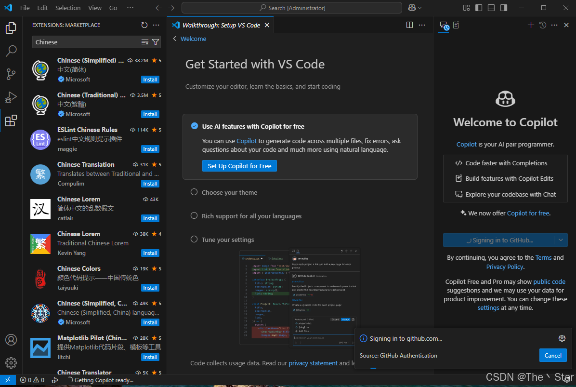This screenshot has width=576, height=387.
Task: Click the Signing in to GitHub progress button
Action: (498, 240)
